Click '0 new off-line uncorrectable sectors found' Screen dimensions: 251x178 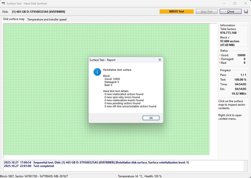(x=130, y=106)
